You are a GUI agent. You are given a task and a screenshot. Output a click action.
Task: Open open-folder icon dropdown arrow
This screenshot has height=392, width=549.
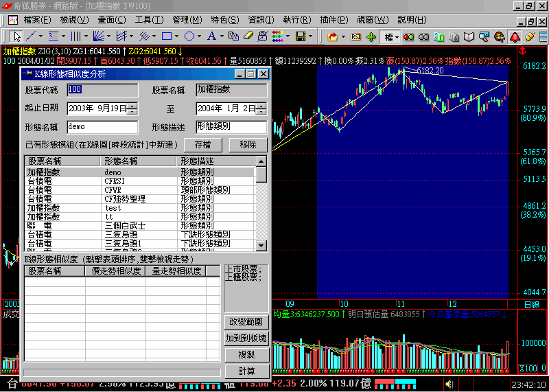[x=343, y=37]
